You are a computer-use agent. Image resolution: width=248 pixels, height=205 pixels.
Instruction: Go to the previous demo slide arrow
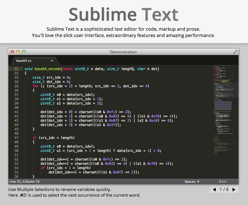pyautogui.click(x=214, y=190)
